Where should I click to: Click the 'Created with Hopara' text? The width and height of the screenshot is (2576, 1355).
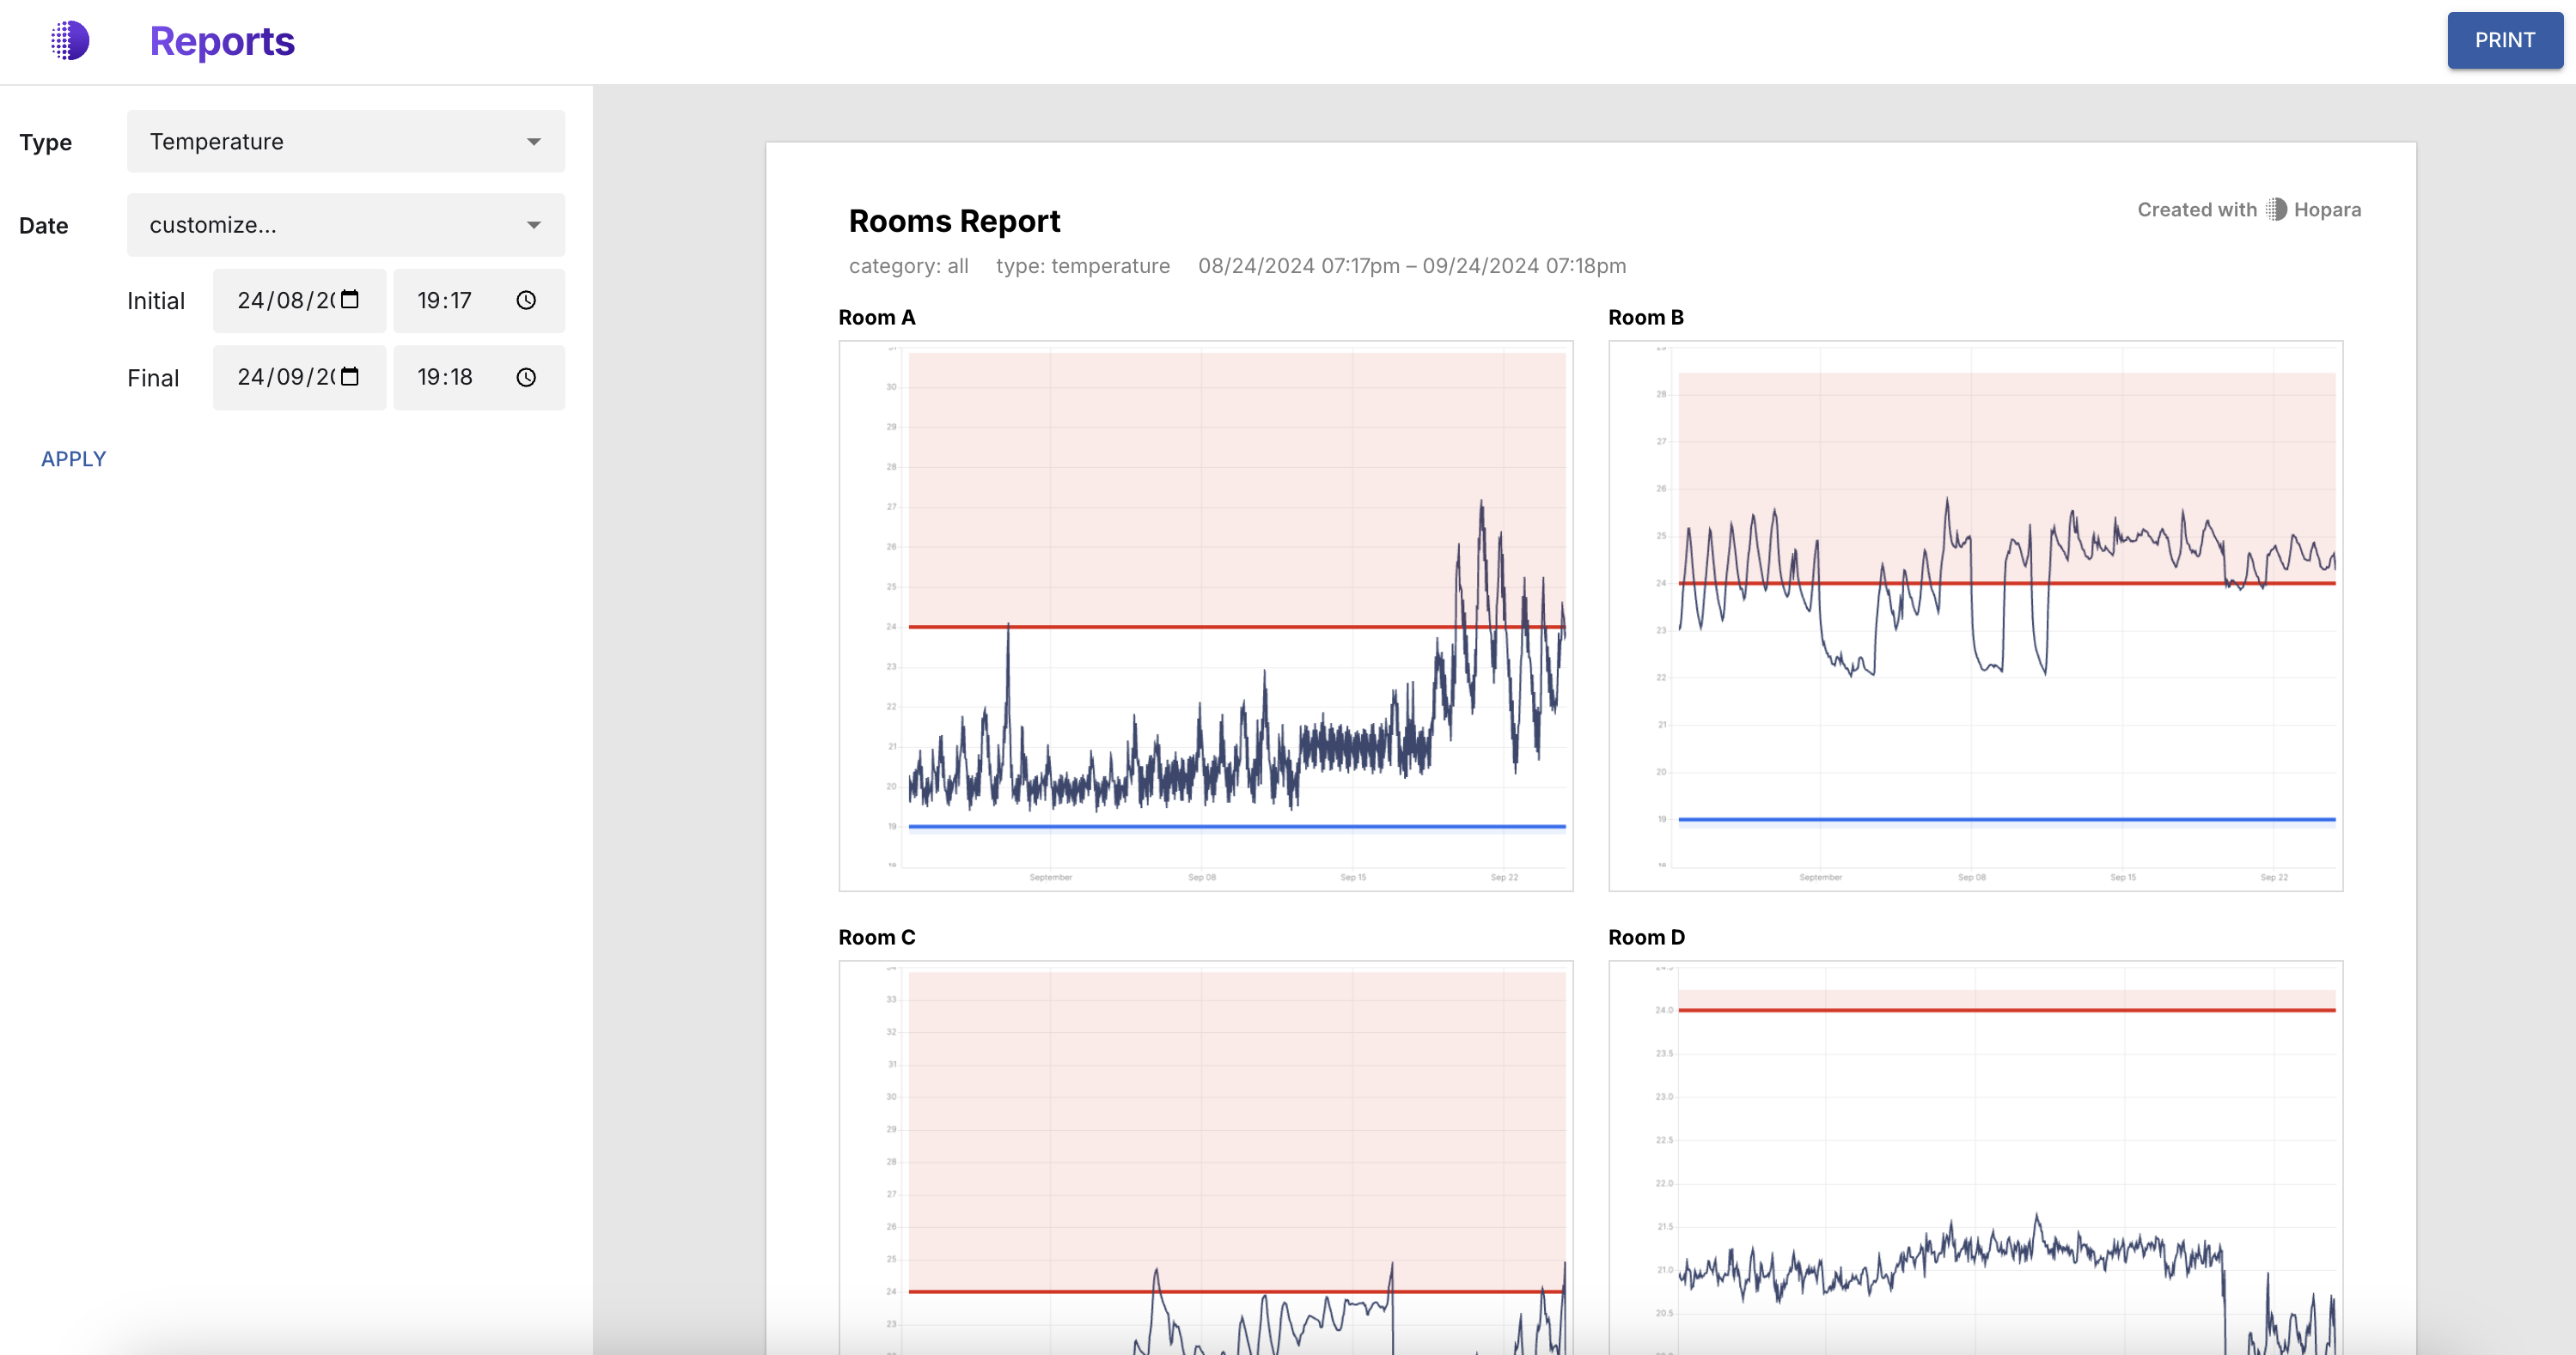(2249, 210)
